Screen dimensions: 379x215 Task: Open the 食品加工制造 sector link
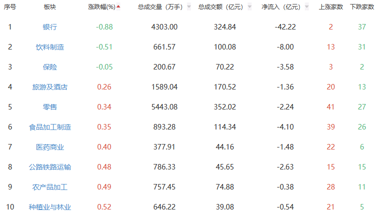(x=50, y=127)
